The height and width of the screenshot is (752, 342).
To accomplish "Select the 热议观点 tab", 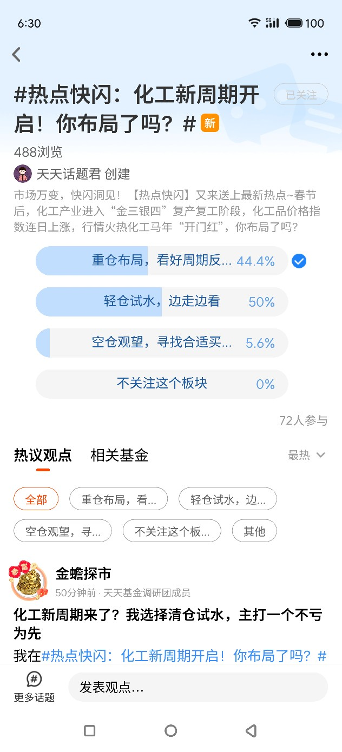I will [x=43, y=455].
